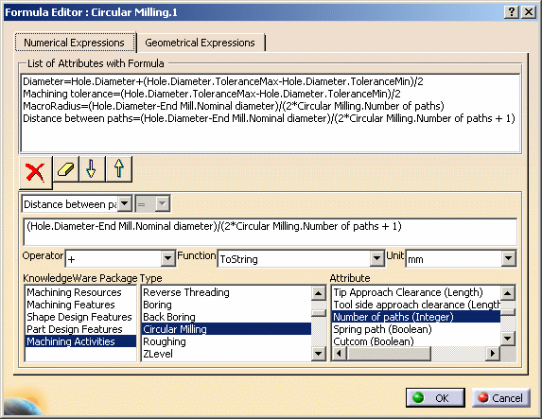The image size is (542, 419).
Task: Select Spring path (Boolean) attribute
Action: (x=382, y=329)
